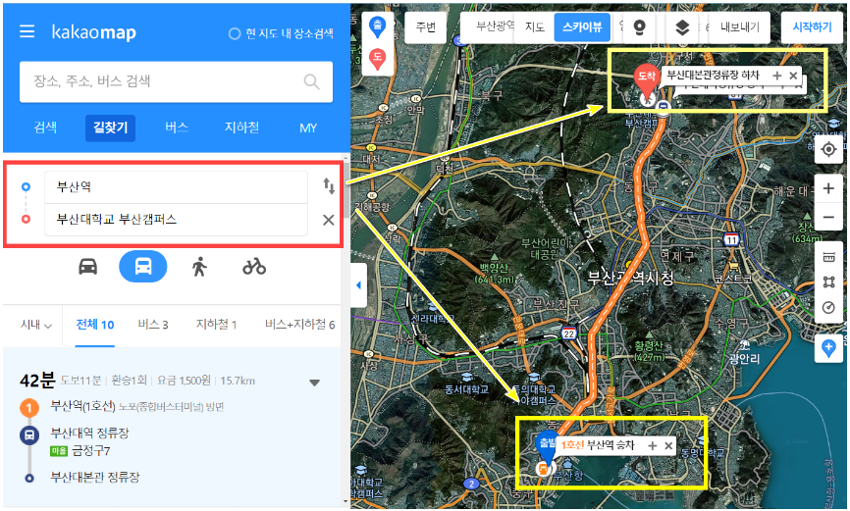Click the blue add-favorite pin button

[828, 348]
